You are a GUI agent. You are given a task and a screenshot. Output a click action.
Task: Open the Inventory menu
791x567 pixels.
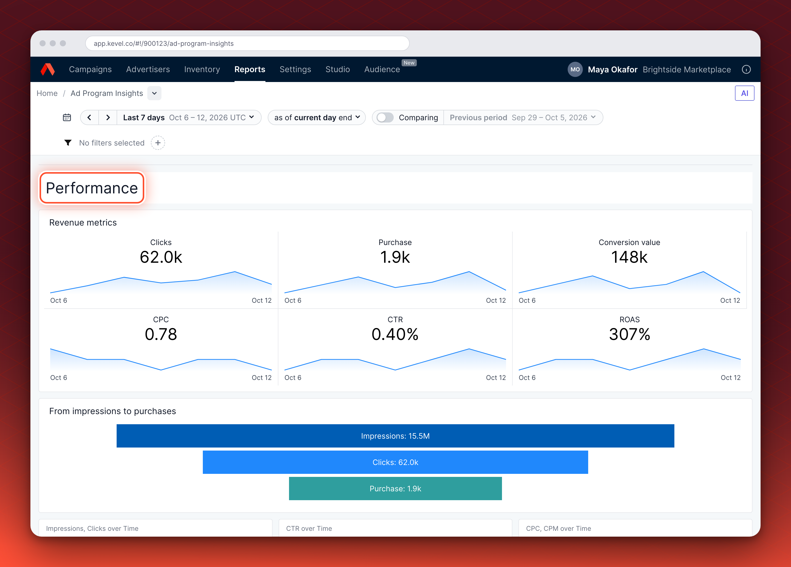pyautogui.click(x=202, y=69)
